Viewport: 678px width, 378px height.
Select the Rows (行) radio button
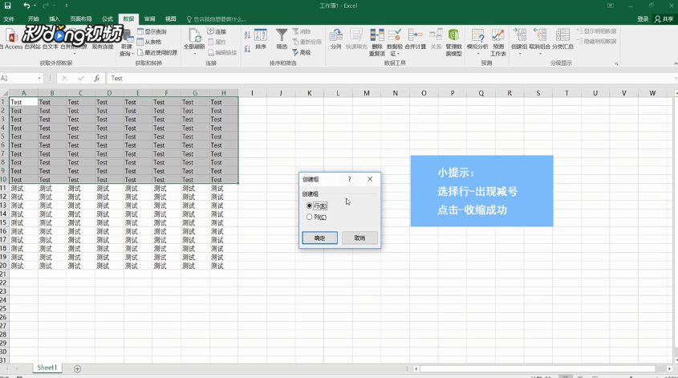[309, 206]
